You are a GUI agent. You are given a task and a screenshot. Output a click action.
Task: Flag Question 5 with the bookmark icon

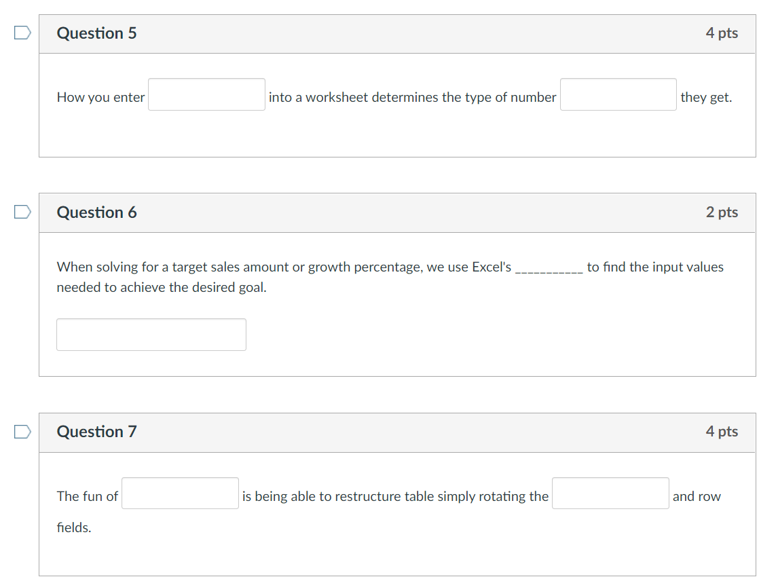22,33
